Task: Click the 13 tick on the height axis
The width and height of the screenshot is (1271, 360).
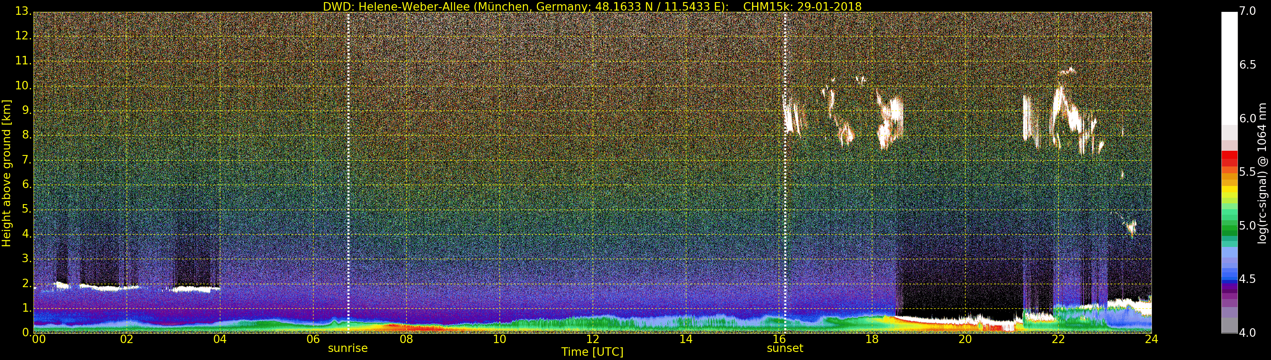Action: [22, 11]
